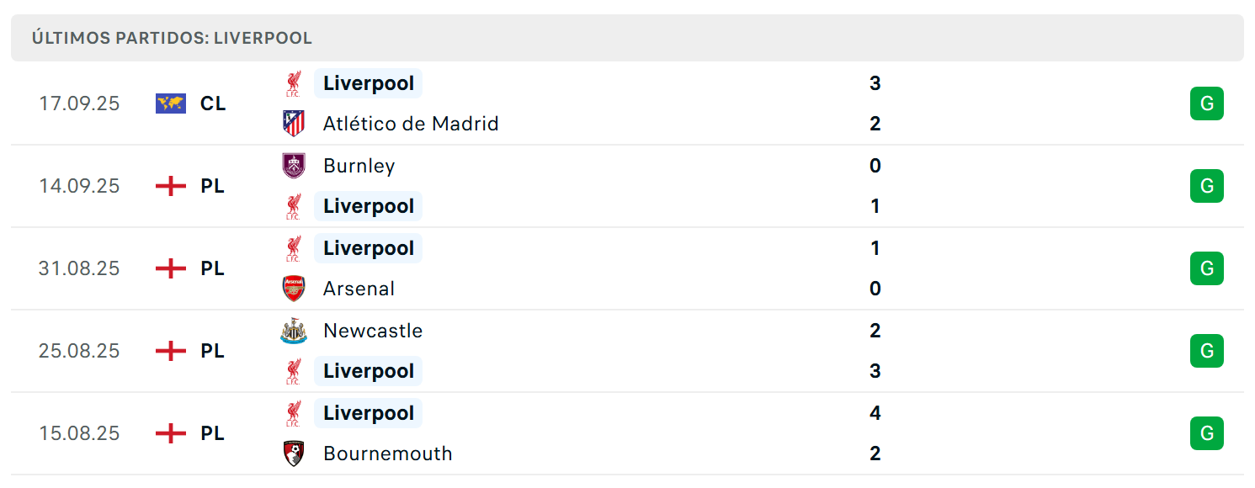Click the Atlético de Madrid club crest
This screenshot has width=1255, height=488.
click(x=293, y=124)
